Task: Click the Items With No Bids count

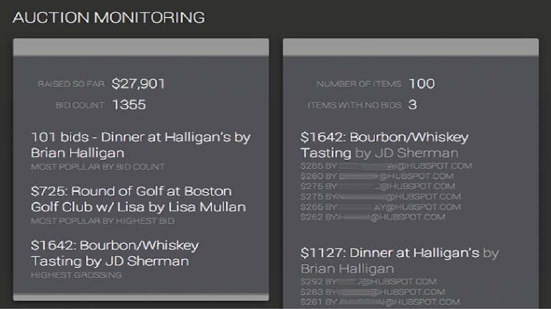Action: coord(412,104)
